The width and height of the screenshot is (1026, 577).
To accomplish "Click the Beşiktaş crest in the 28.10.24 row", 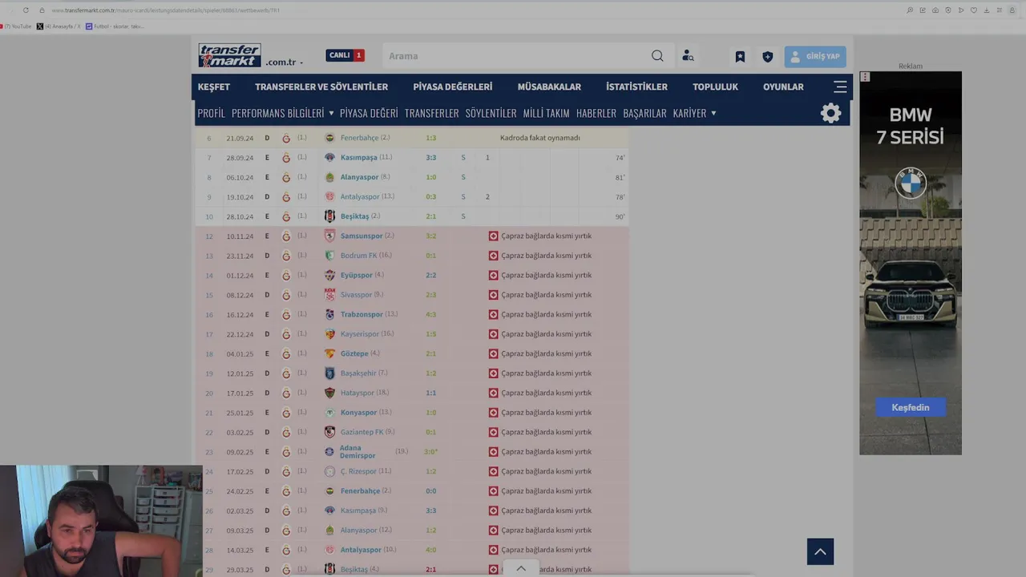I will click(329, 216).
